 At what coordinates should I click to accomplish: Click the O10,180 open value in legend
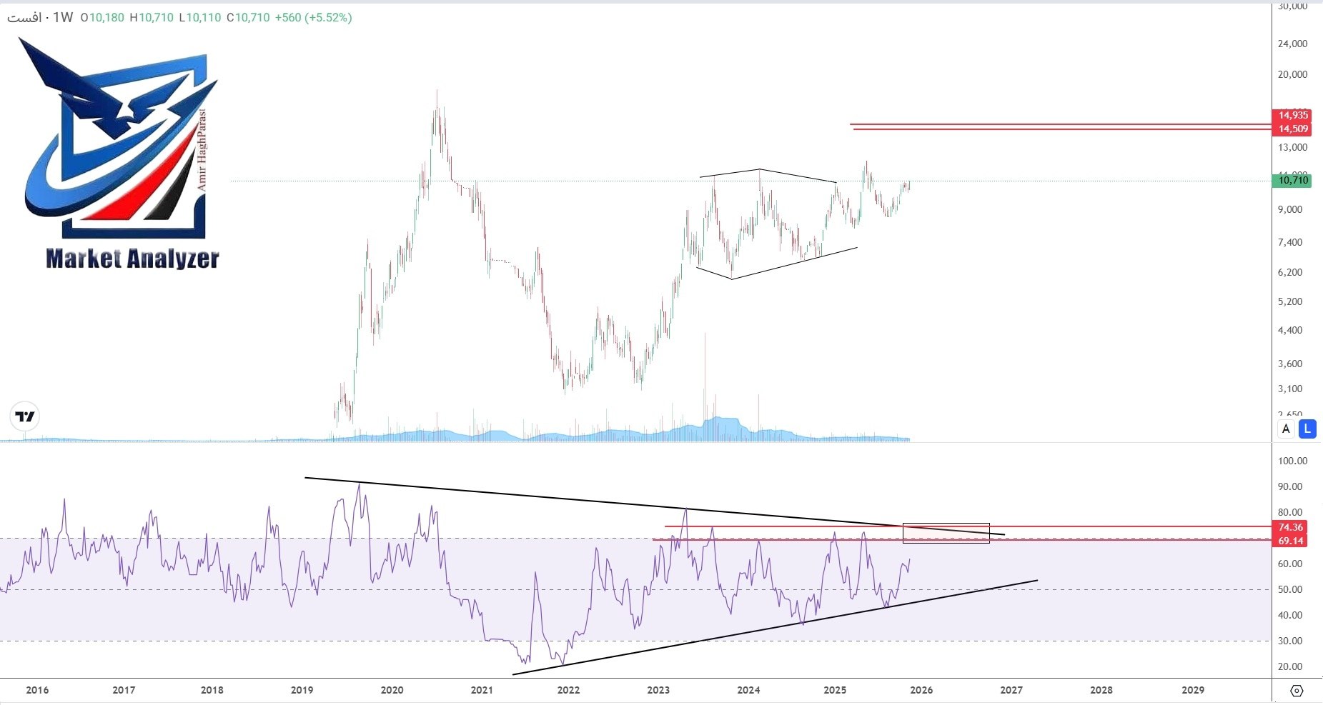coord(102,15)
